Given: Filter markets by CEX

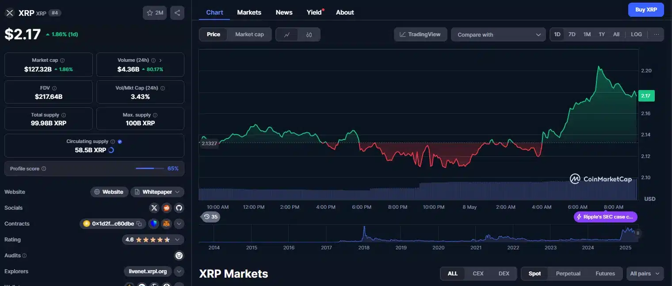Looking at the screenshot, I should click(x=478, y=274).
